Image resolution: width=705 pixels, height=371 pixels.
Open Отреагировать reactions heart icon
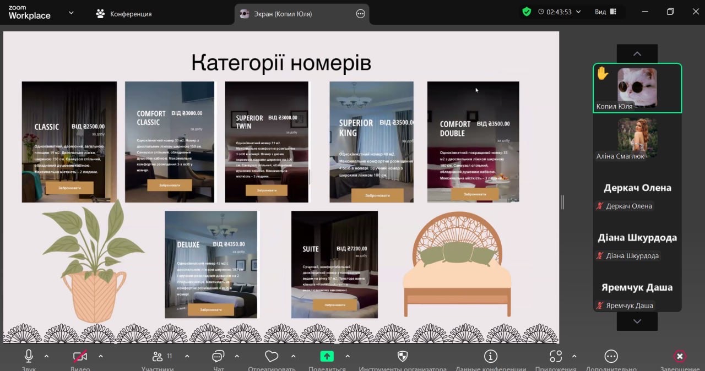pos(272,356)
